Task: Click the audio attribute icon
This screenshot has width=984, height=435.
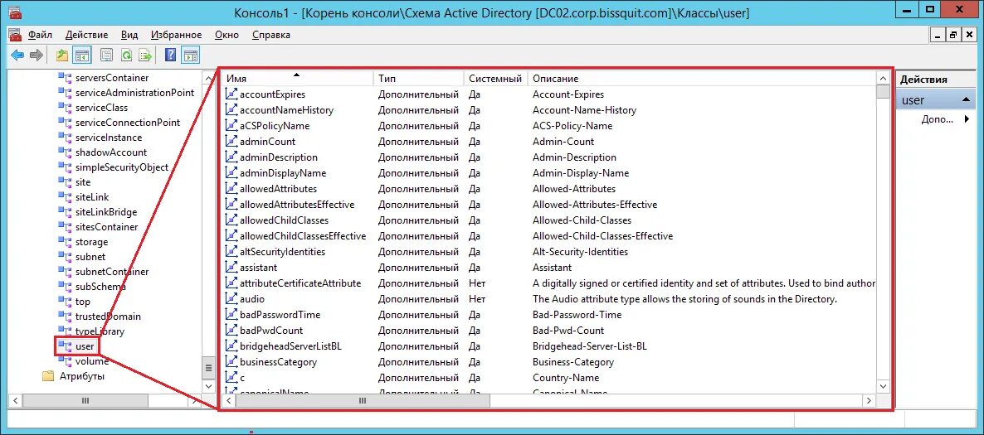Action: [231, 299]
